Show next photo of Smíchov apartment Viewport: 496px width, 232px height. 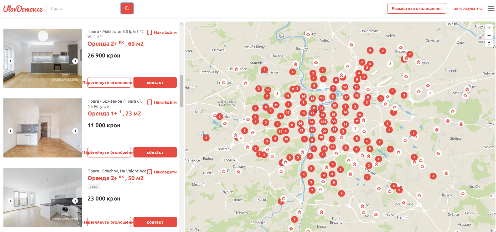pos(75,201)
